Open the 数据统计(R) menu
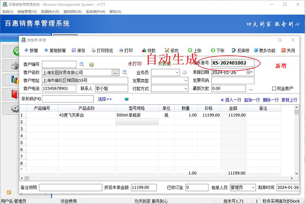The height and width of the screenshot is (204, 305). coord(50,12)
